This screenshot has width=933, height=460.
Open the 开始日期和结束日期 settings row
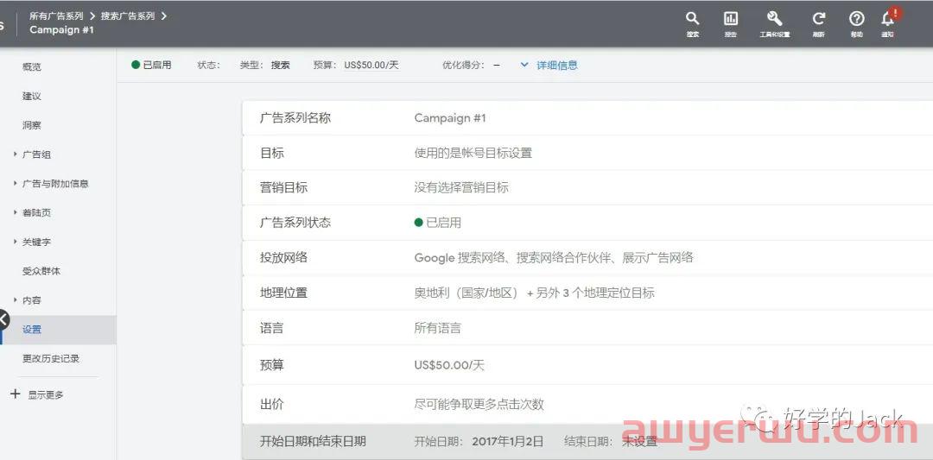click(x=587, y=442)
